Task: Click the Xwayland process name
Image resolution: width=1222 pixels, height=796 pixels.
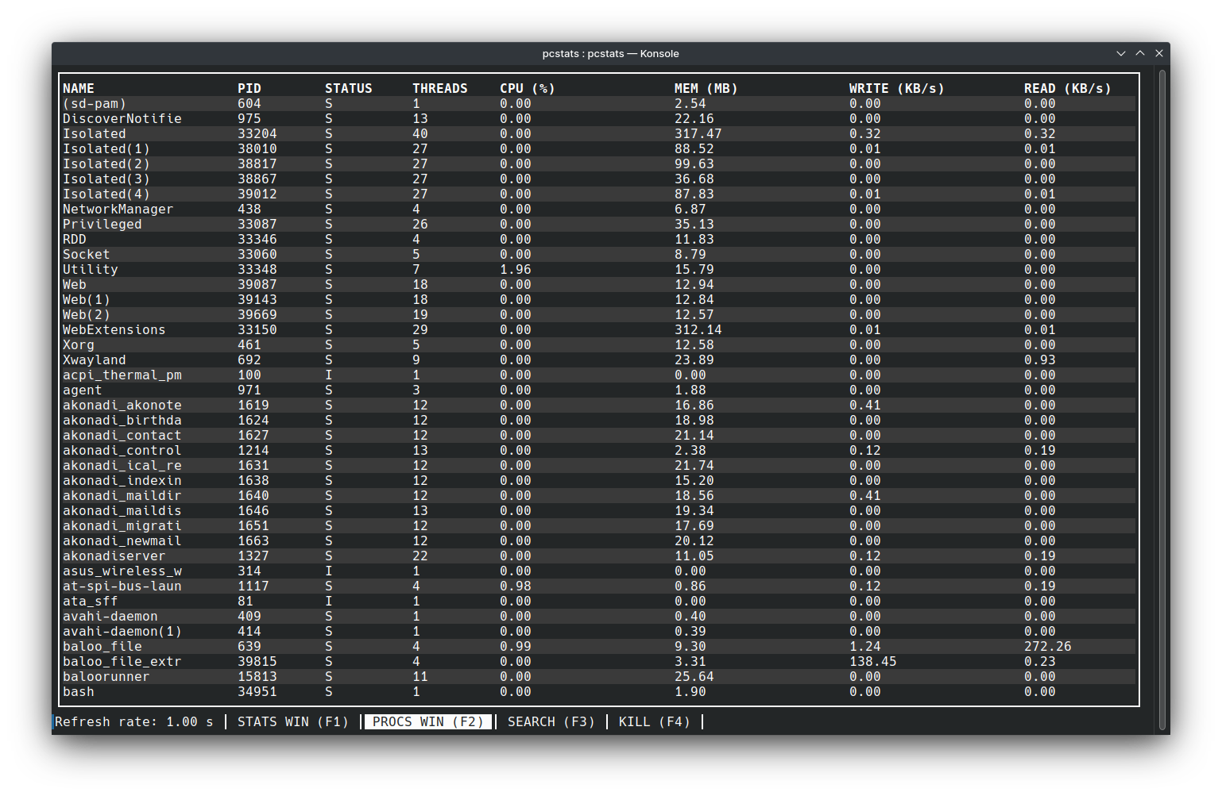Action: point(94,360)
